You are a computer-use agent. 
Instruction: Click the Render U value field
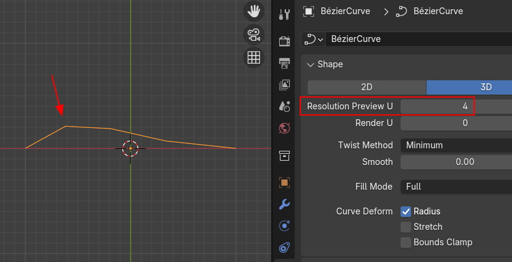456,123
